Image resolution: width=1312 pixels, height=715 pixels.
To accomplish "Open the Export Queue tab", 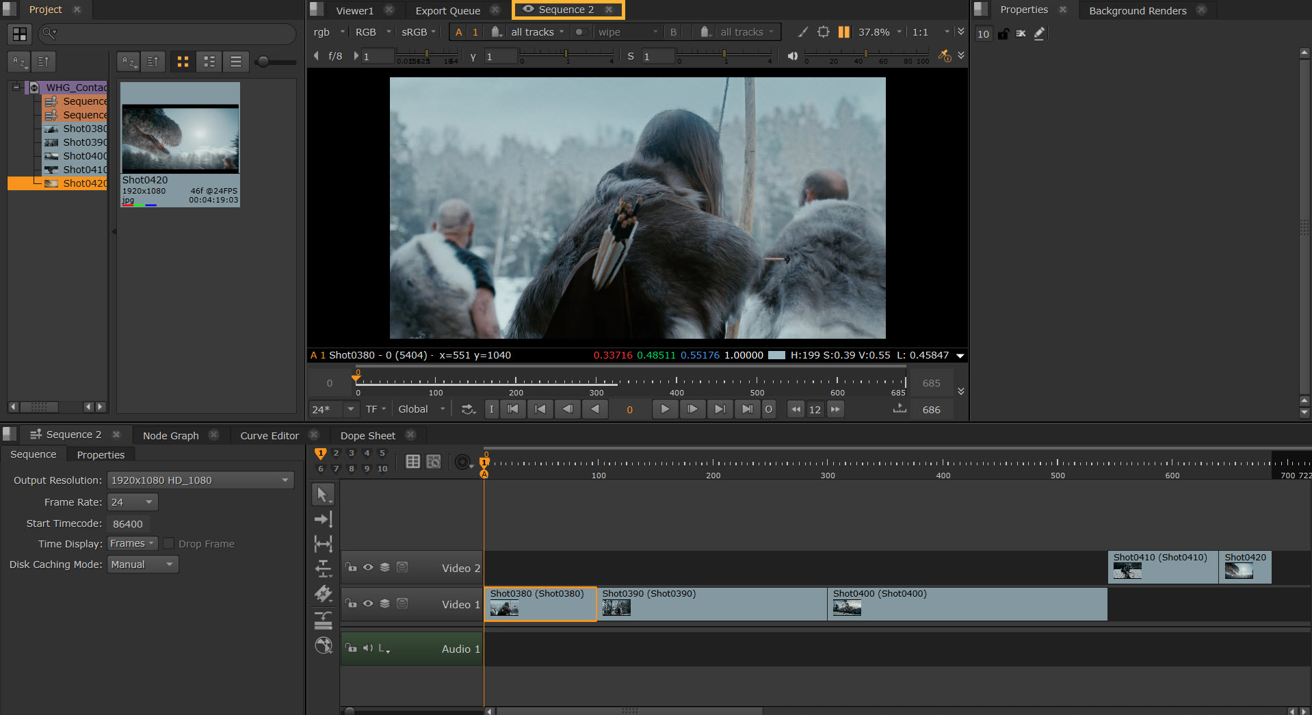I will [x=448, y=11].
